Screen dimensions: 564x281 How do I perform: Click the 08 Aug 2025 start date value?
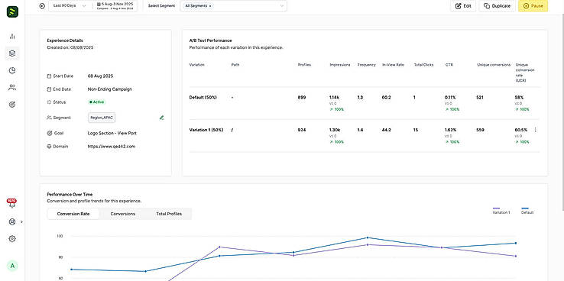point(100,76)
